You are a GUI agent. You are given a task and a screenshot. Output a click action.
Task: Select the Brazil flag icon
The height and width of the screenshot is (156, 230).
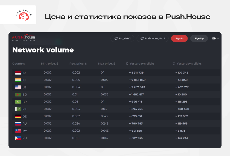coord(18,102)
